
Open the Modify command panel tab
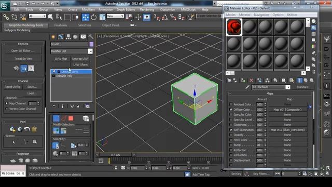(61, 37)
